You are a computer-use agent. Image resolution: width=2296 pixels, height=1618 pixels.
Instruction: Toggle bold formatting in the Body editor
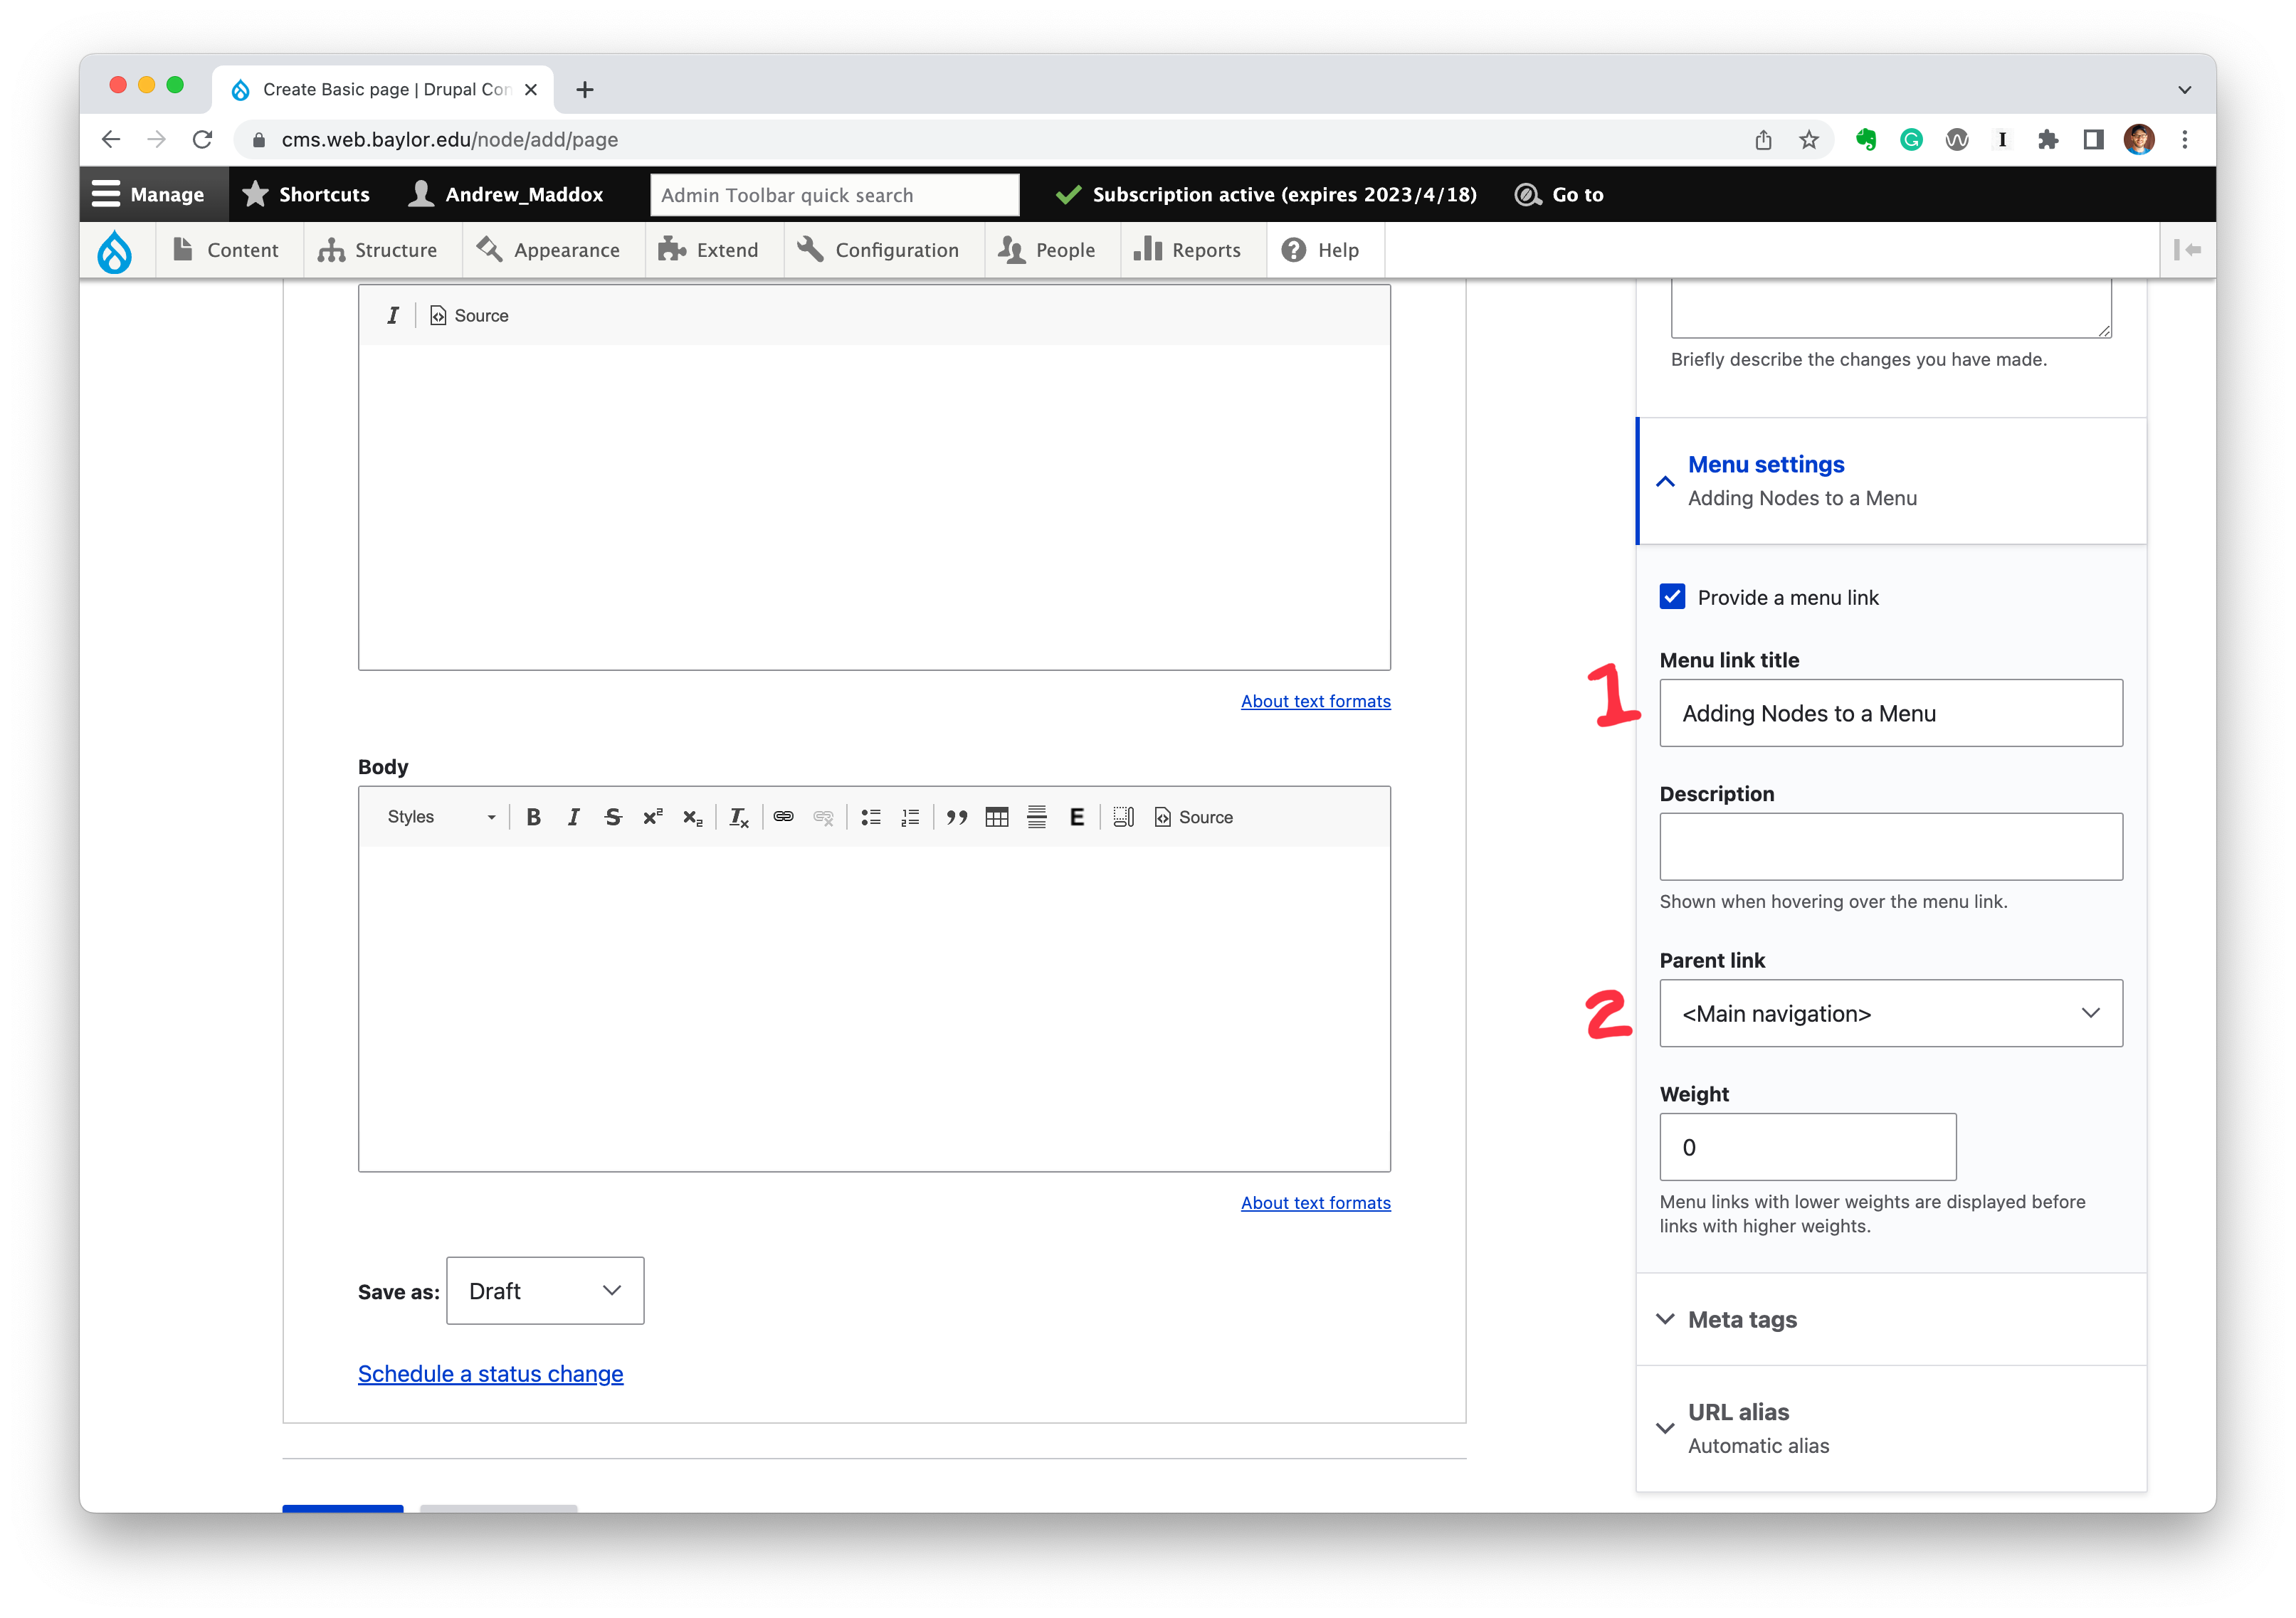(x=534, y=817)
